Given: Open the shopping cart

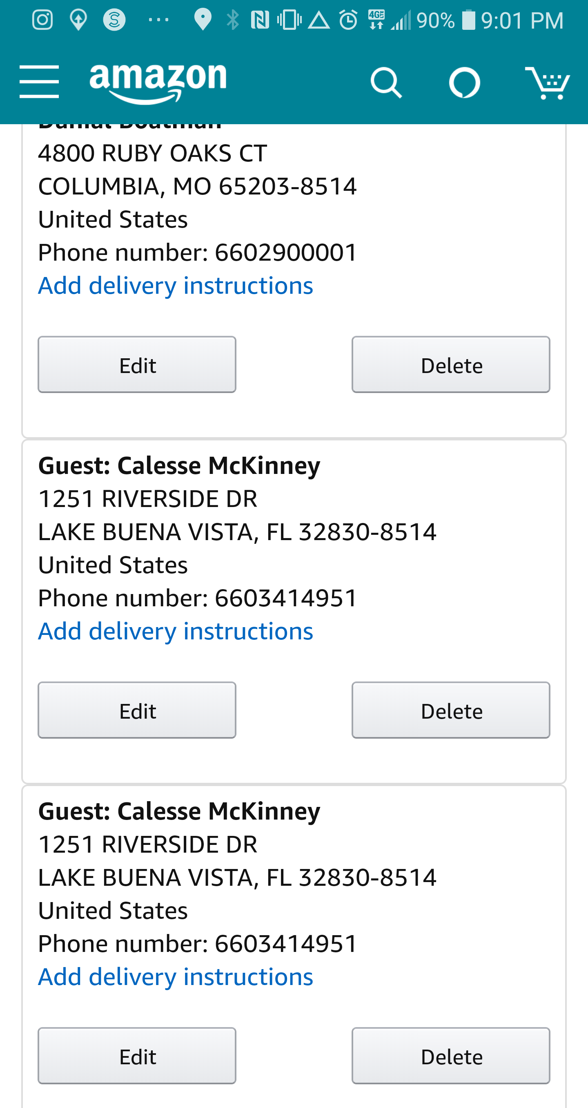Looking at the screenshot, I should (547, 83).
